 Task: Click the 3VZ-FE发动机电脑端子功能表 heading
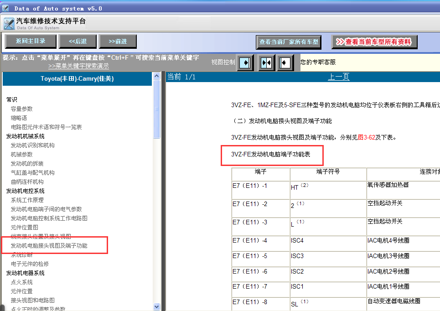(x=271, y=155)
